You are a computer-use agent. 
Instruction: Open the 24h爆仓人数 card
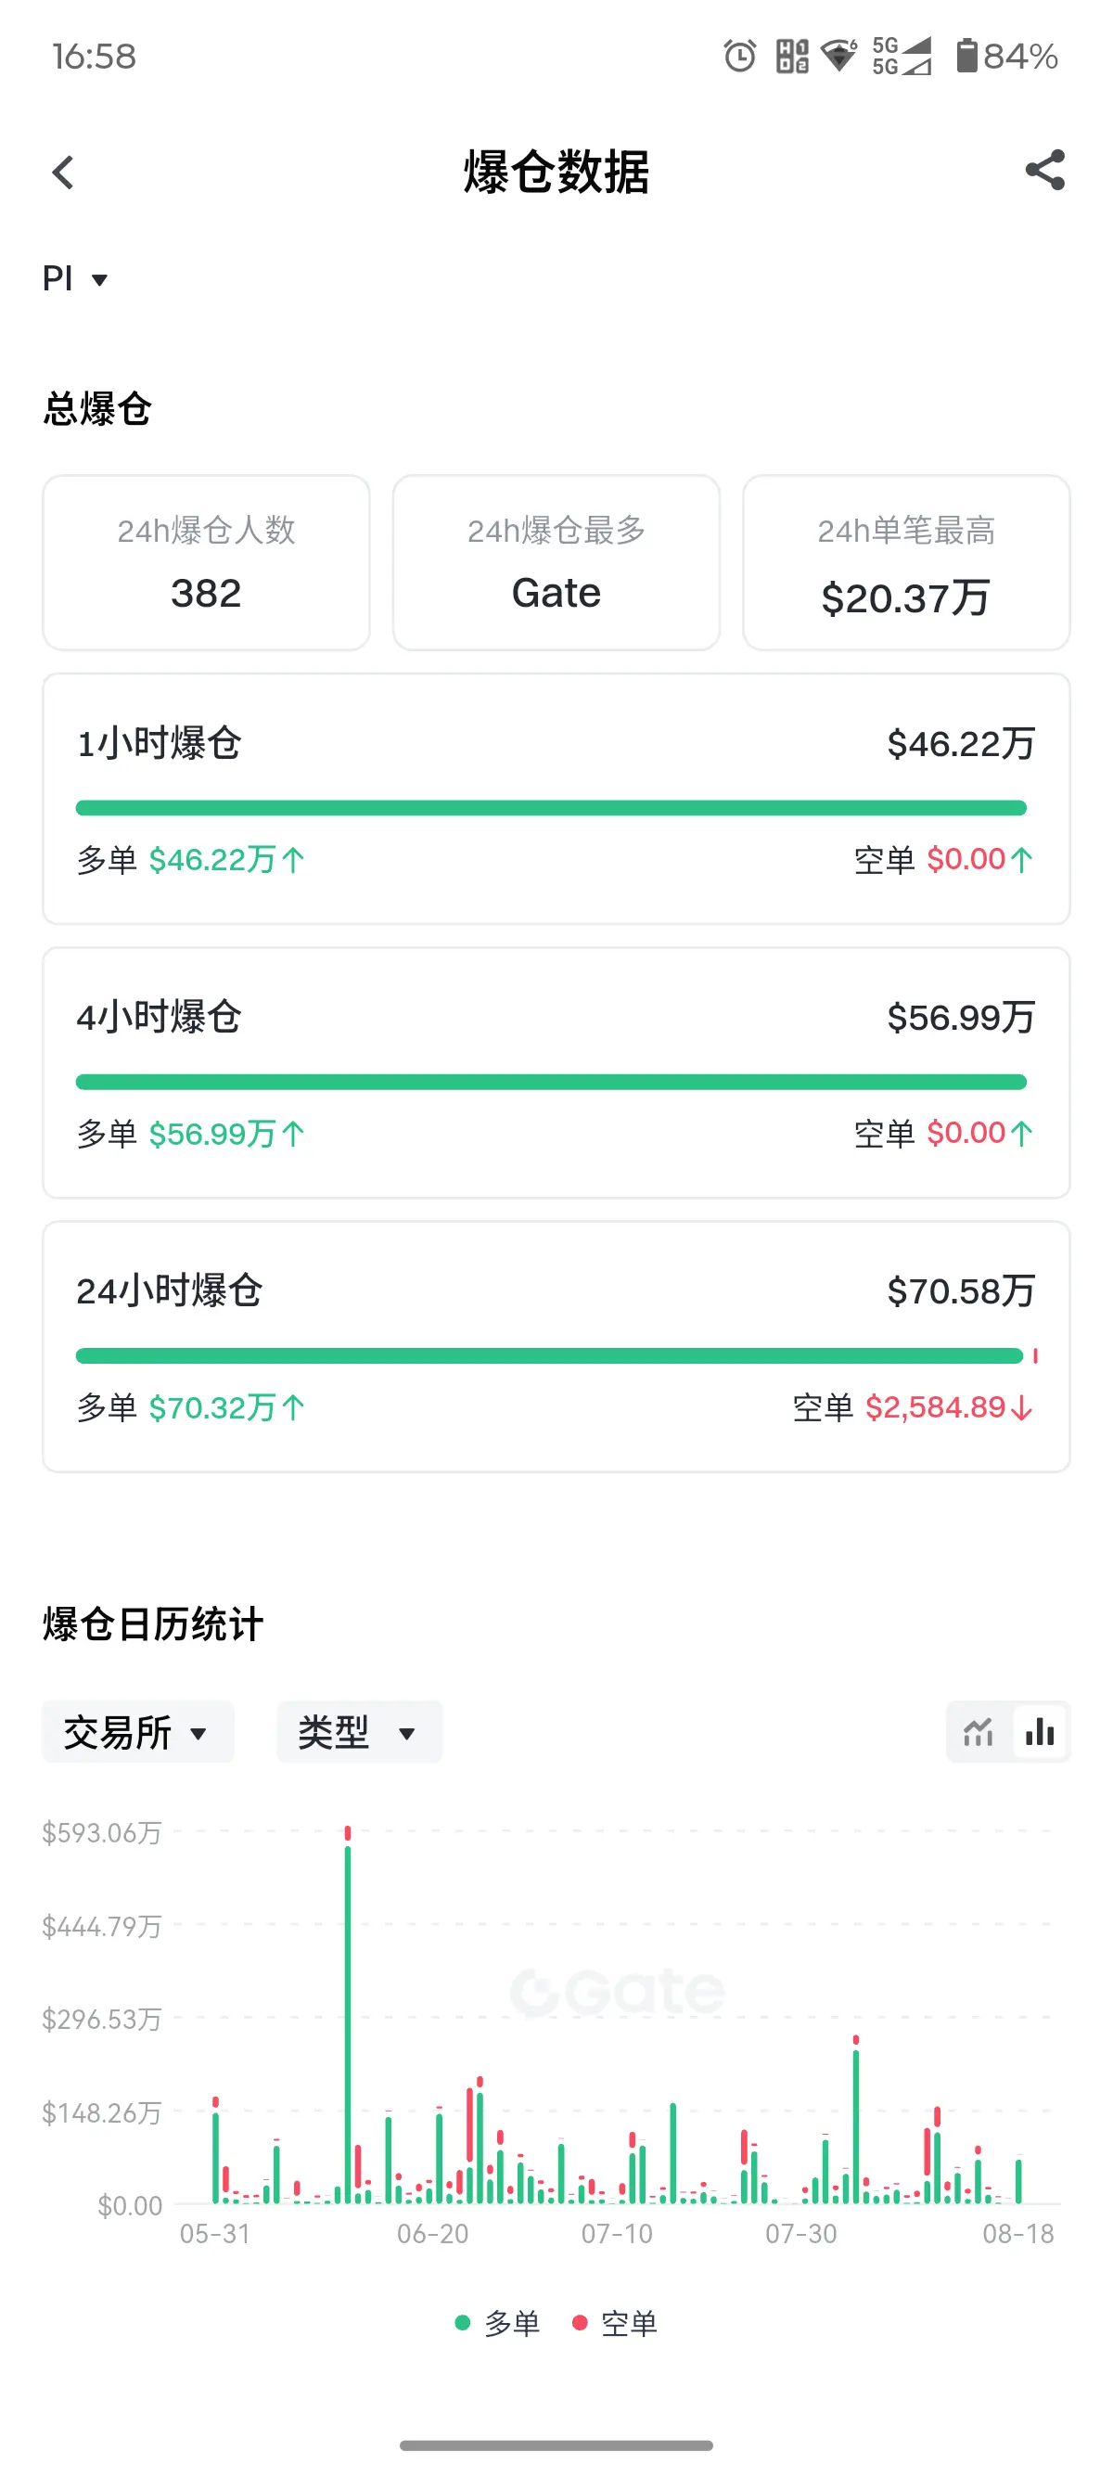point(206,562)
